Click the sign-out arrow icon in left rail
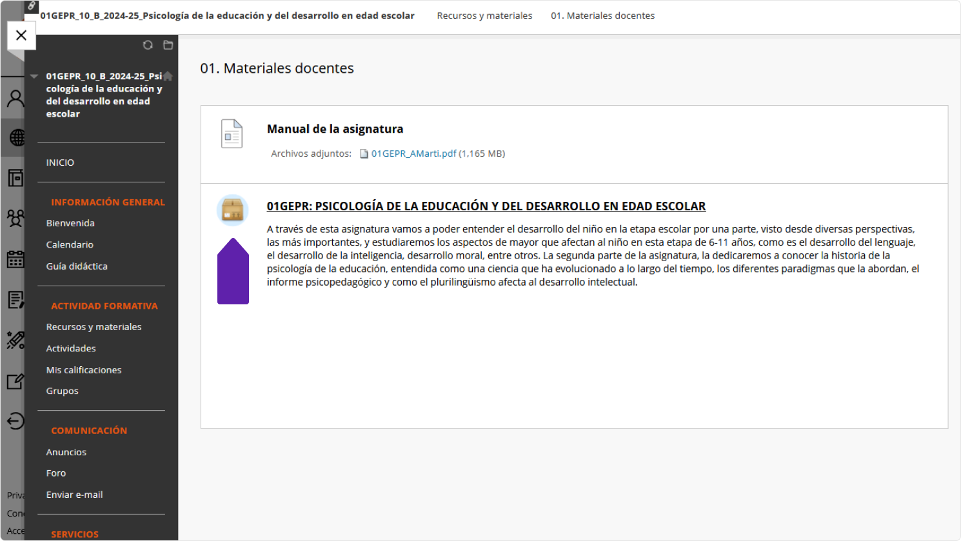The height and width of the screenshot is (541, 961). 15,421
